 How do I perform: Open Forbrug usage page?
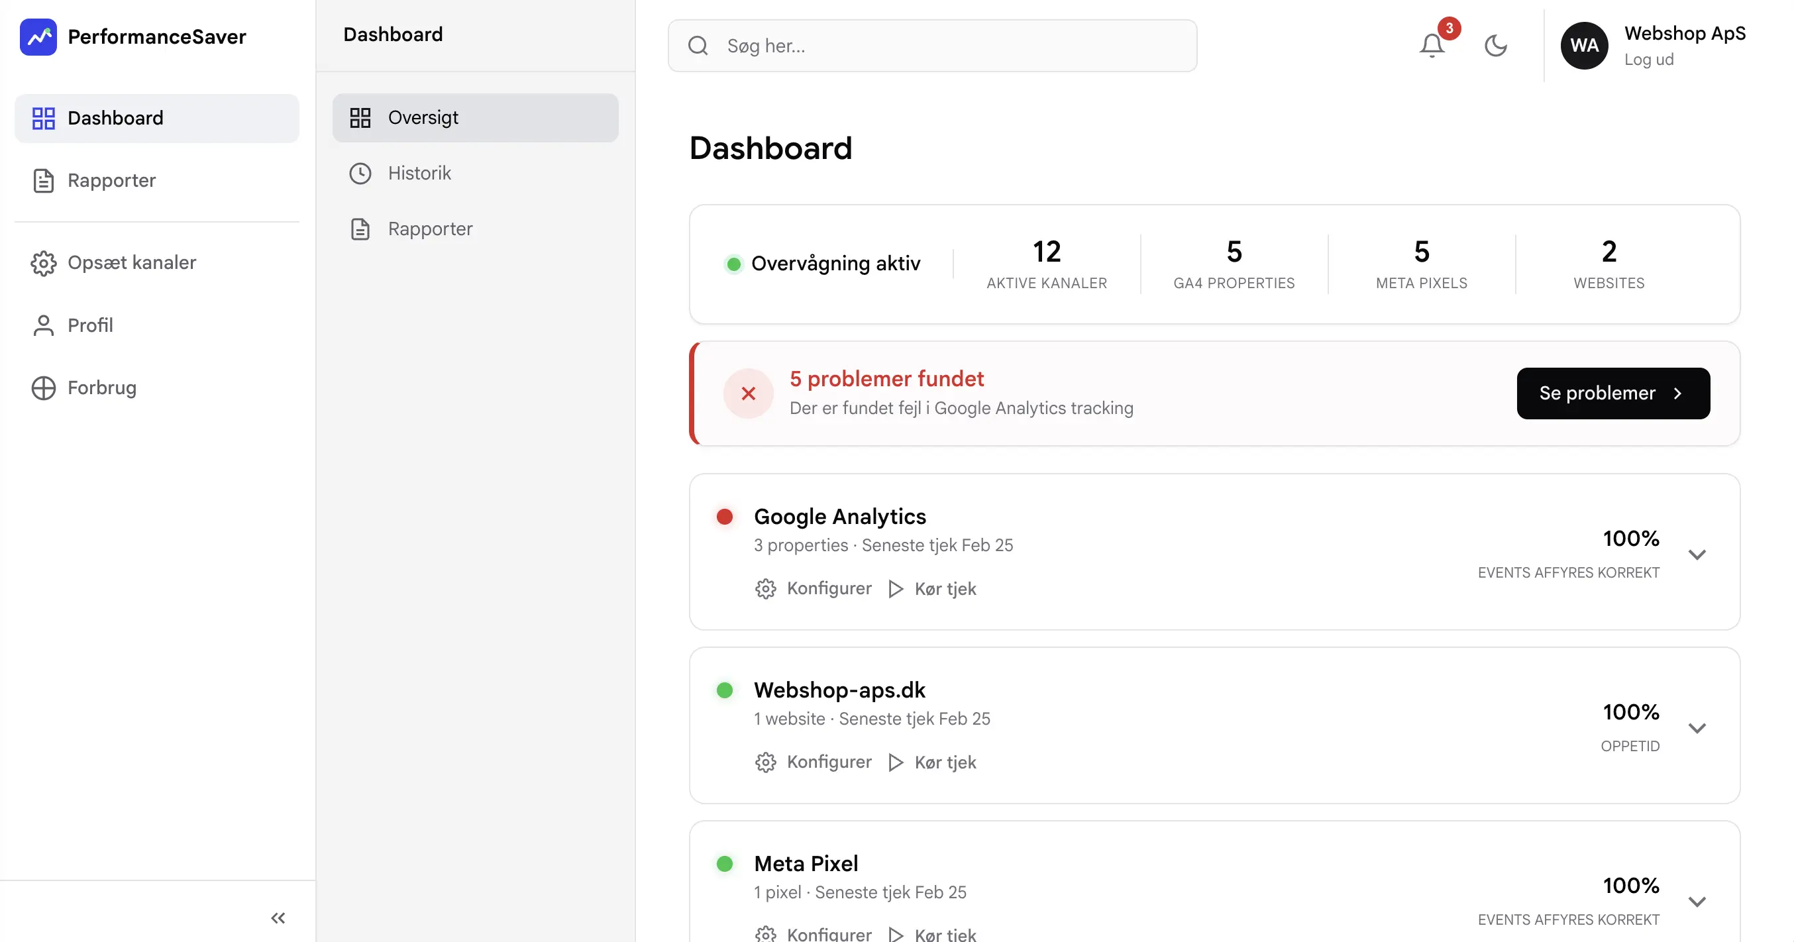[x=157, y=388]
